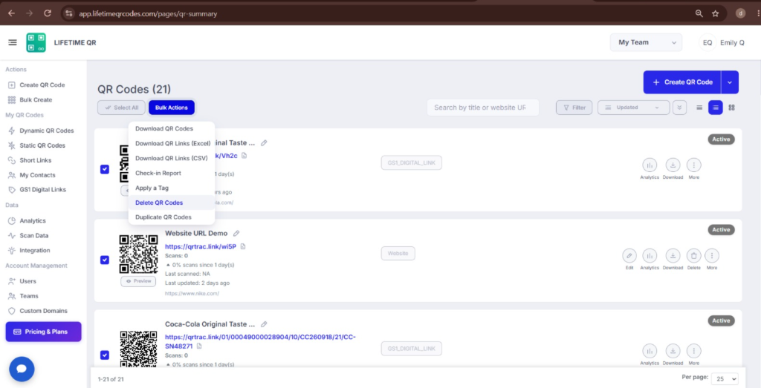Open More icon of first Coca-Cola row
Image resolution: width=761 pixels, height=388 pixels.
[694, 165]
